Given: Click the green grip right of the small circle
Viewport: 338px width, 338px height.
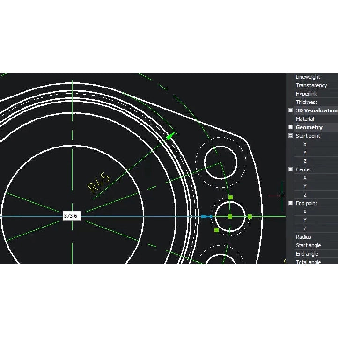Looking at the screenshot, I should click(x=250, y=216).
